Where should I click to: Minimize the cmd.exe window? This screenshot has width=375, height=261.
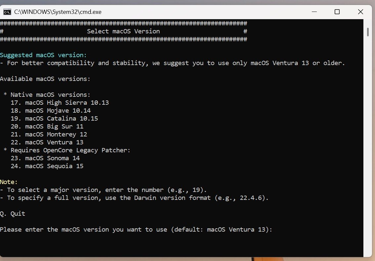tap(314, 12)
